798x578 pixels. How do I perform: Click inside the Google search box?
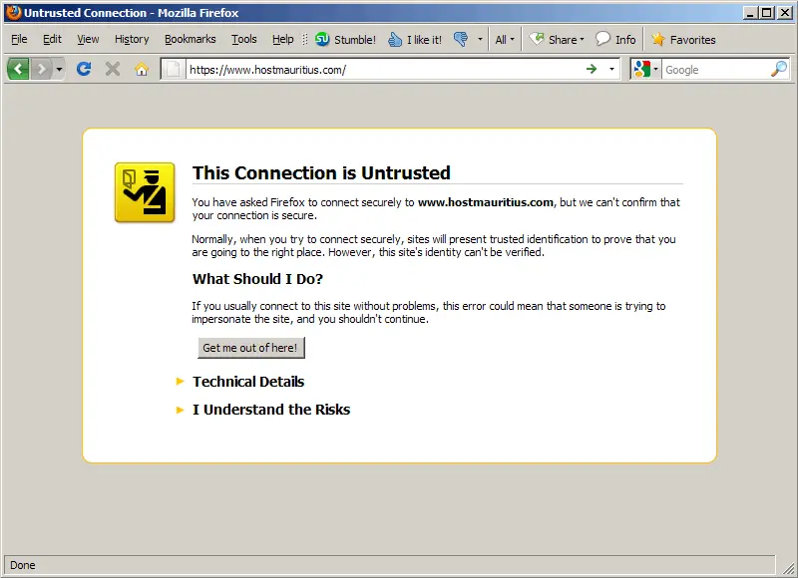(716, 70)
